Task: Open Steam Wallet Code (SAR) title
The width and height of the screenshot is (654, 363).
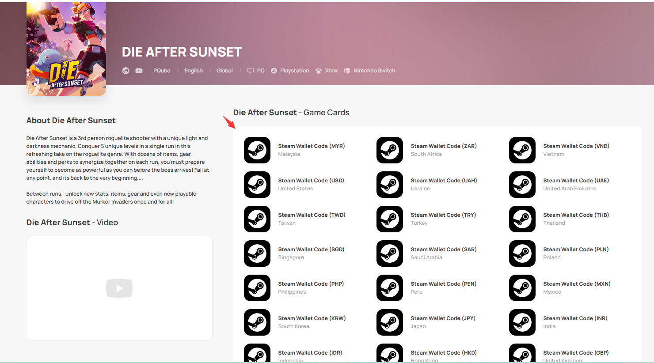Action: pyautogui.click(x=444, y=250)
